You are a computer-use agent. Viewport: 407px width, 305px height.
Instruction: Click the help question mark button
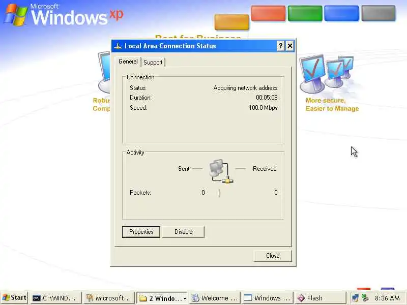click(281, 46)
